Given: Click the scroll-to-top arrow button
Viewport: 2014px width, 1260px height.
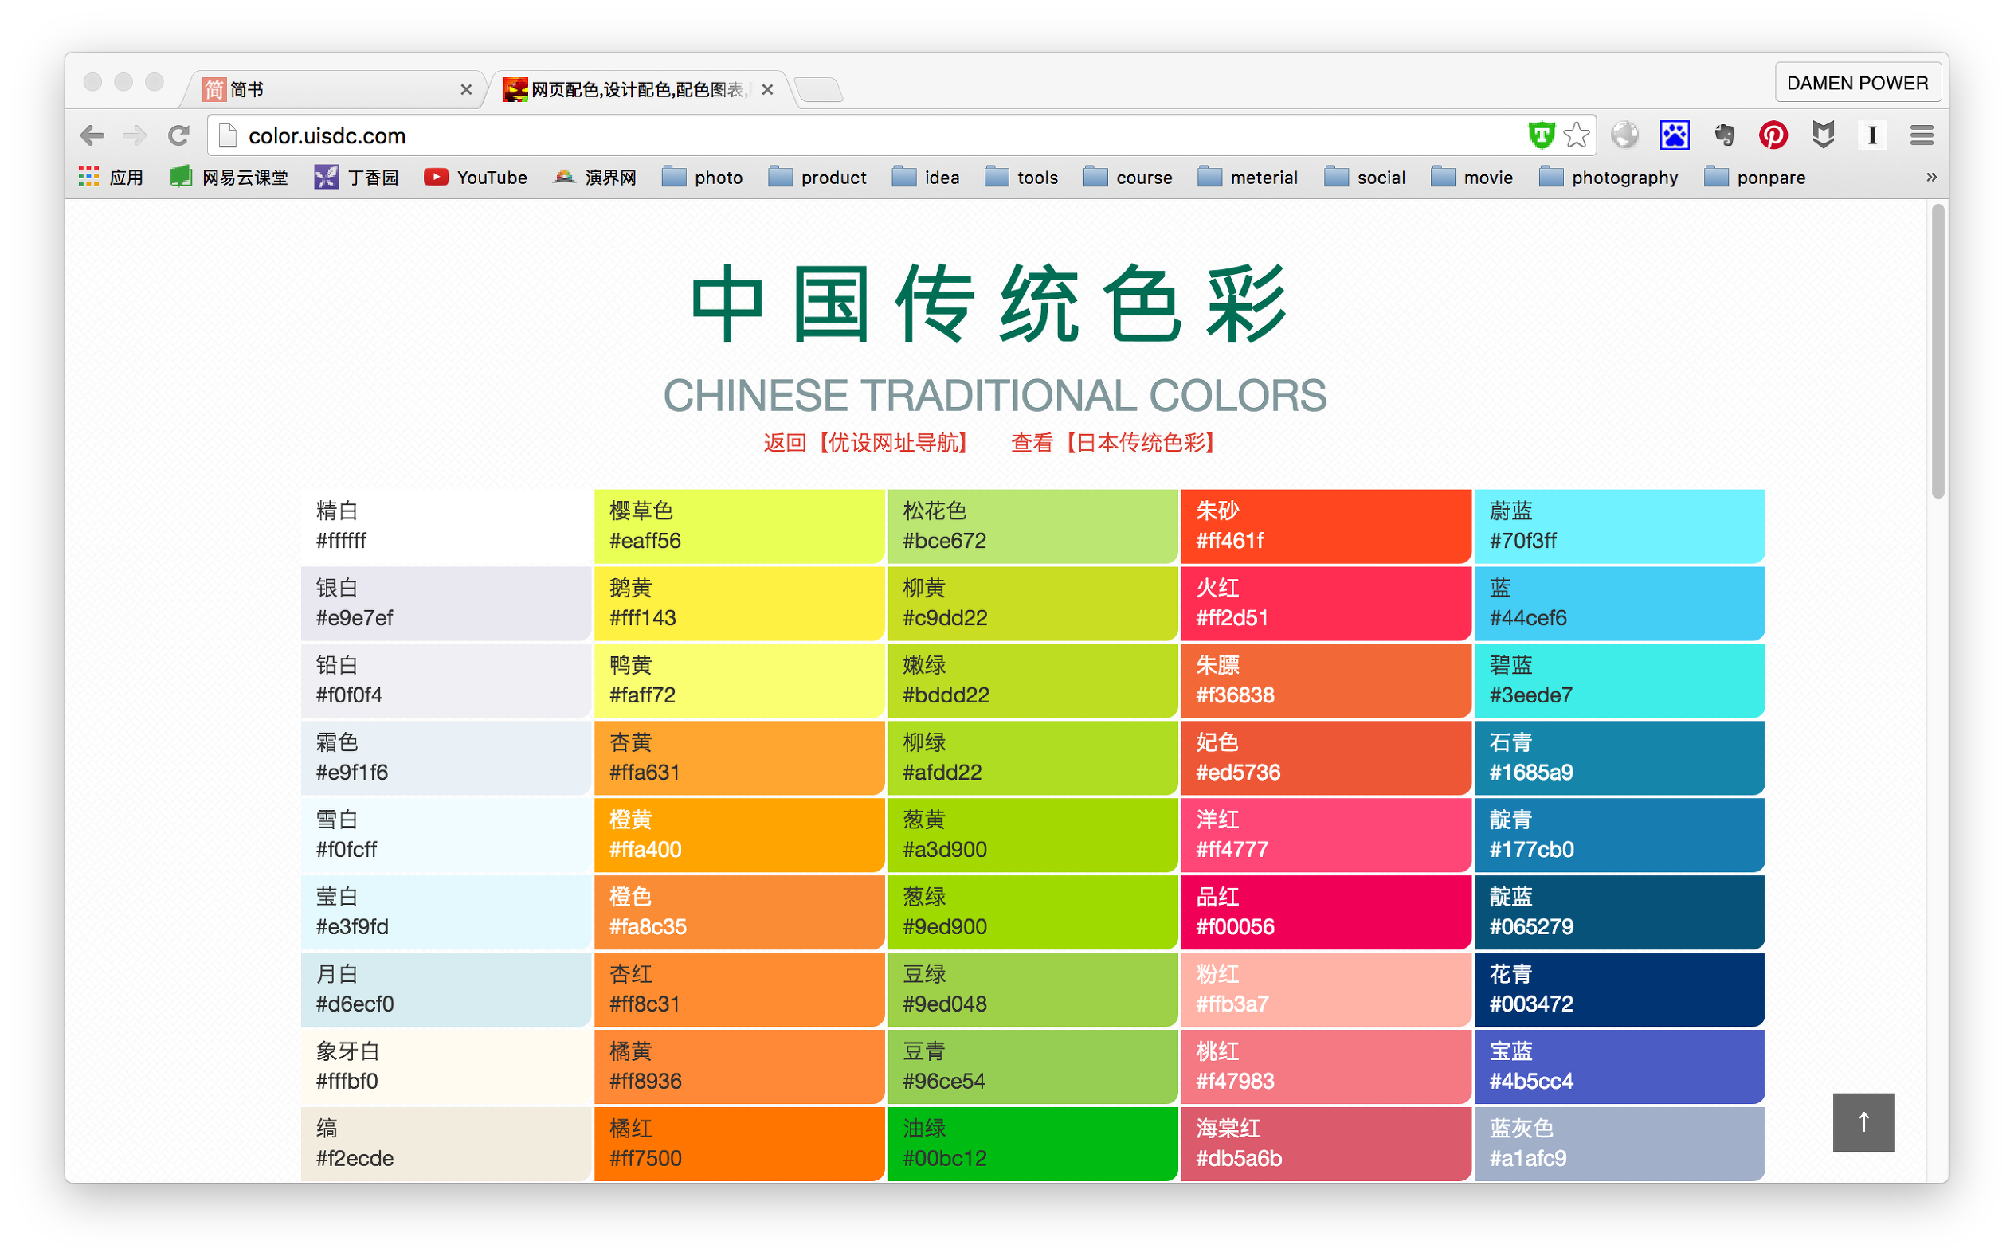Looking at the screenshot, I should (x=1863, y=1121).
